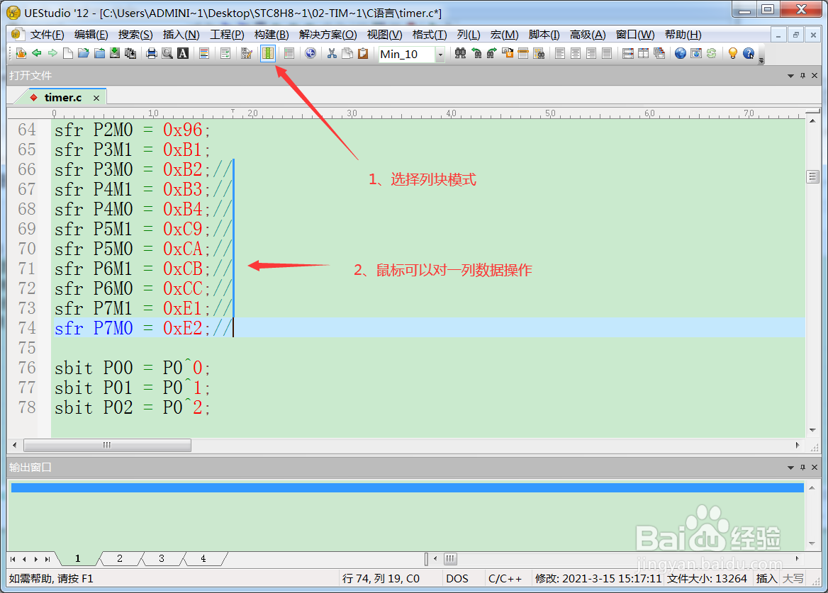The width and height of the screenshot is (828, 593).
Task: Open the Min_10 combo box dropdown
Action: 440,54
